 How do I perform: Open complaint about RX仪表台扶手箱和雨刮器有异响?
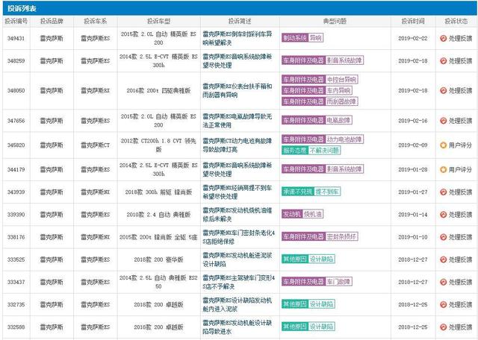238,91
